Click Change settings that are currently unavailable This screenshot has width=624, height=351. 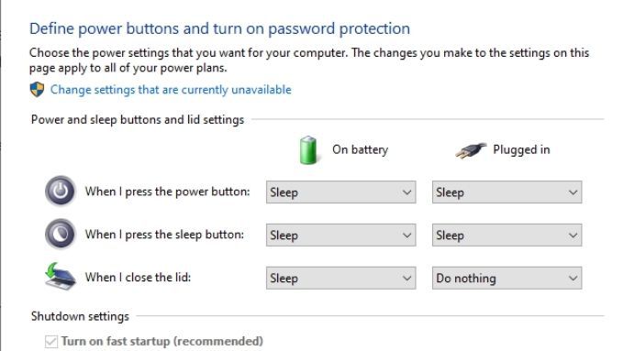pyautogui.click(x=171, y=90)
